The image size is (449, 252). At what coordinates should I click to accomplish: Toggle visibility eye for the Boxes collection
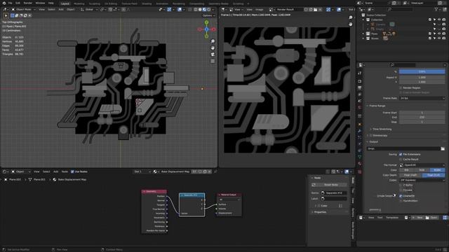pyautogui.click(x=439, y=38)
